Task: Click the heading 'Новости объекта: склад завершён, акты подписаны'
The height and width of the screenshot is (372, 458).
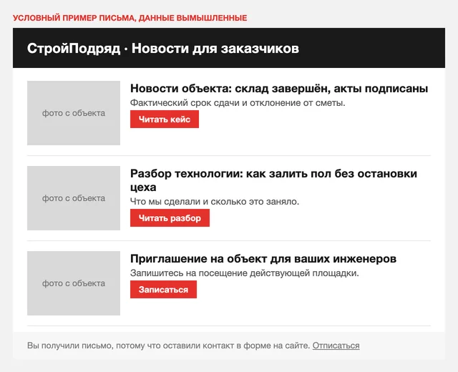Action: coord(279,89)
